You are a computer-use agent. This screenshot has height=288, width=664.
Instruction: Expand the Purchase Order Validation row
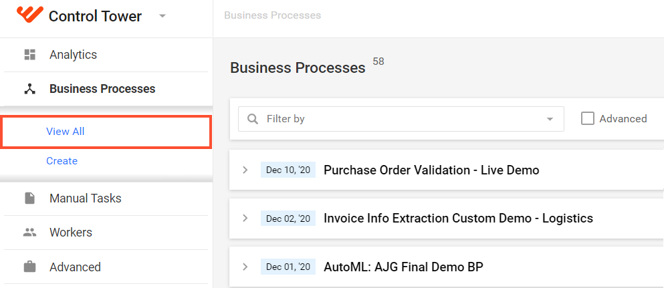click(x=245, y=170)
